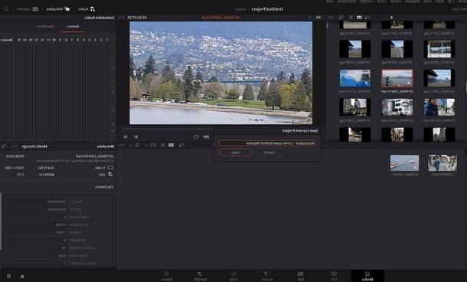Image resolution: width=467 pixels, height=282 pixels.
Task: Open the Project Manager home icon
Action: (22, 277)
